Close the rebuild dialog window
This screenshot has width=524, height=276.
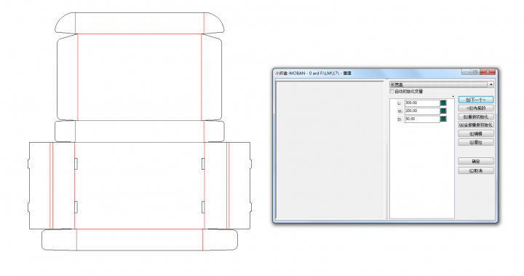click(x=488, y=72)
